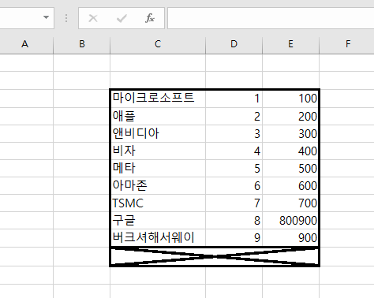Select the cell with value 100
This screenshot has width=374, height=298.
[290, 99]
